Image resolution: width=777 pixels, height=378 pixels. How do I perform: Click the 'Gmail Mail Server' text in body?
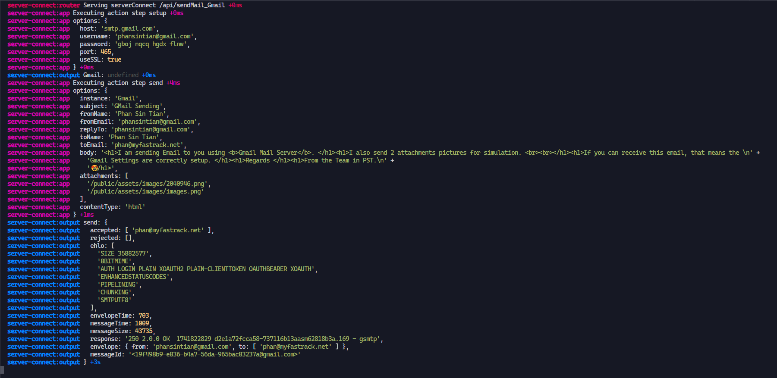268,153
